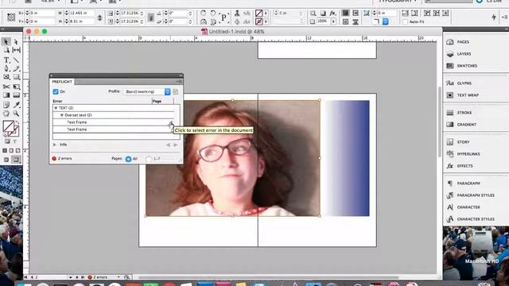Select the 1-7 page range radio button
Image resolution: width=509 pixels, height=286 pixels.
coord(149,159)
